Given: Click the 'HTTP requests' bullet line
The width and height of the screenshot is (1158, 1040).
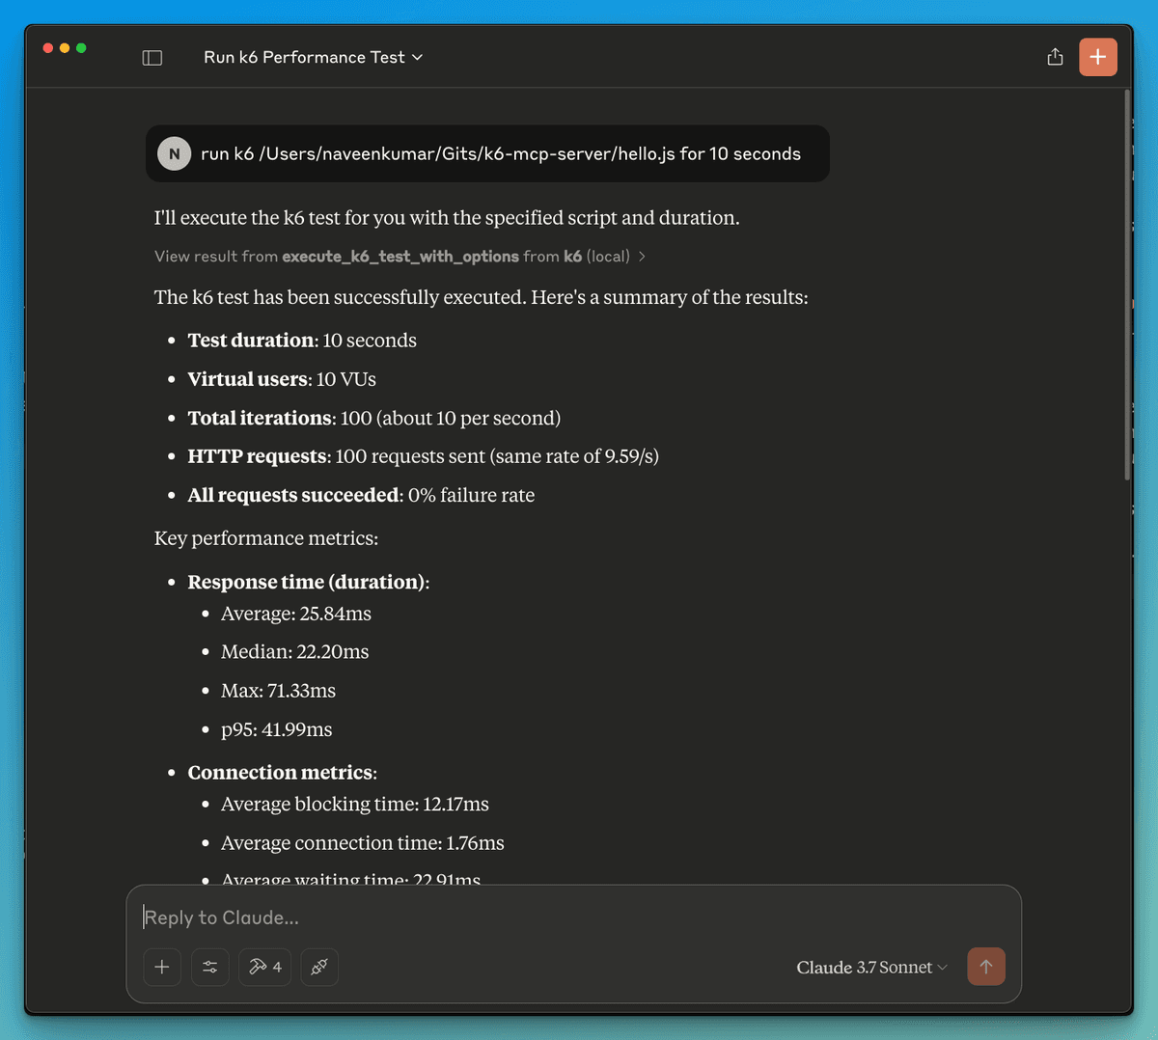Looking at the screenshot, I should tap(423, 456).
